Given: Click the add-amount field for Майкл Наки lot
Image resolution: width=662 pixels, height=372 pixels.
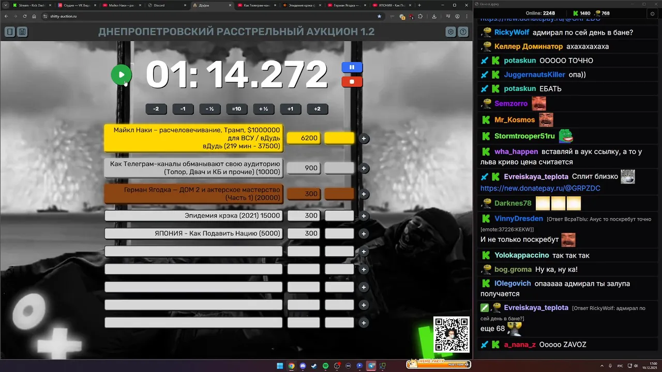Looking at the screenshot, I should 339,138.
